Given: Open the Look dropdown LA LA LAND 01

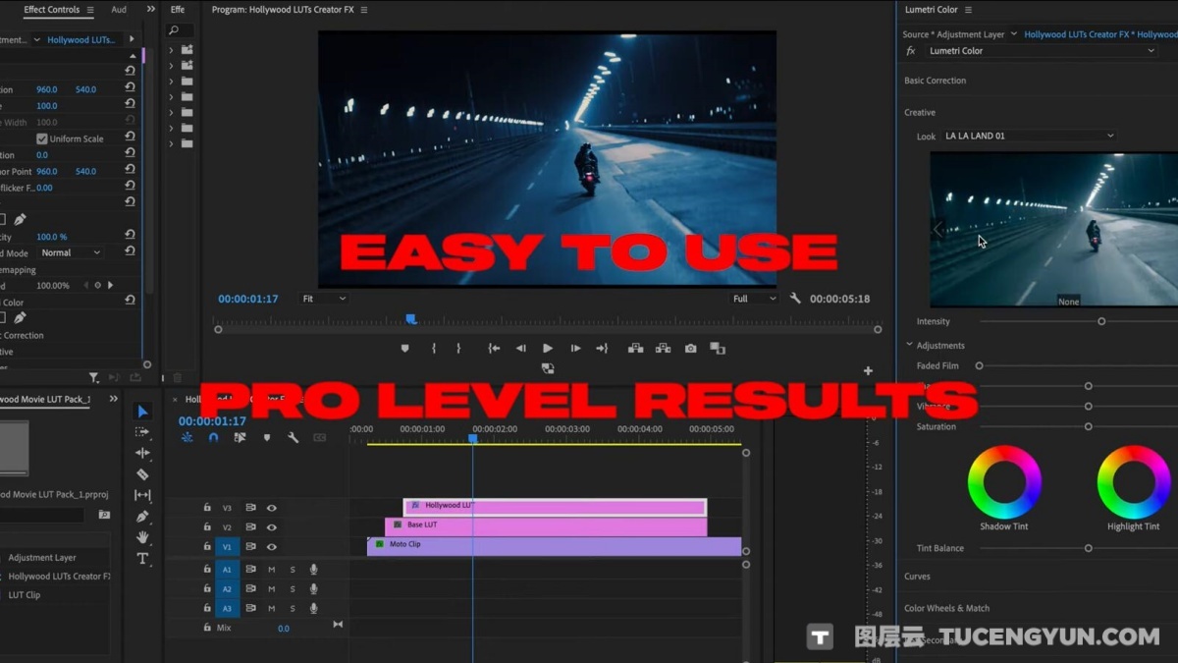Looking at the screenshot, I should 1029,136.
